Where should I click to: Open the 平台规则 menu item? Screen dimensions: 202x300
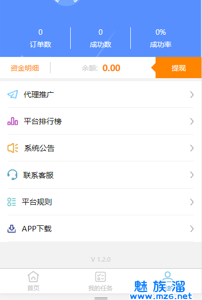100,202
